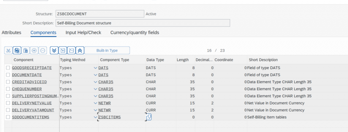Click the Built-In Type button
Image resolution: width=348 pixels, height=132 pixels.
tap(107, 51)
